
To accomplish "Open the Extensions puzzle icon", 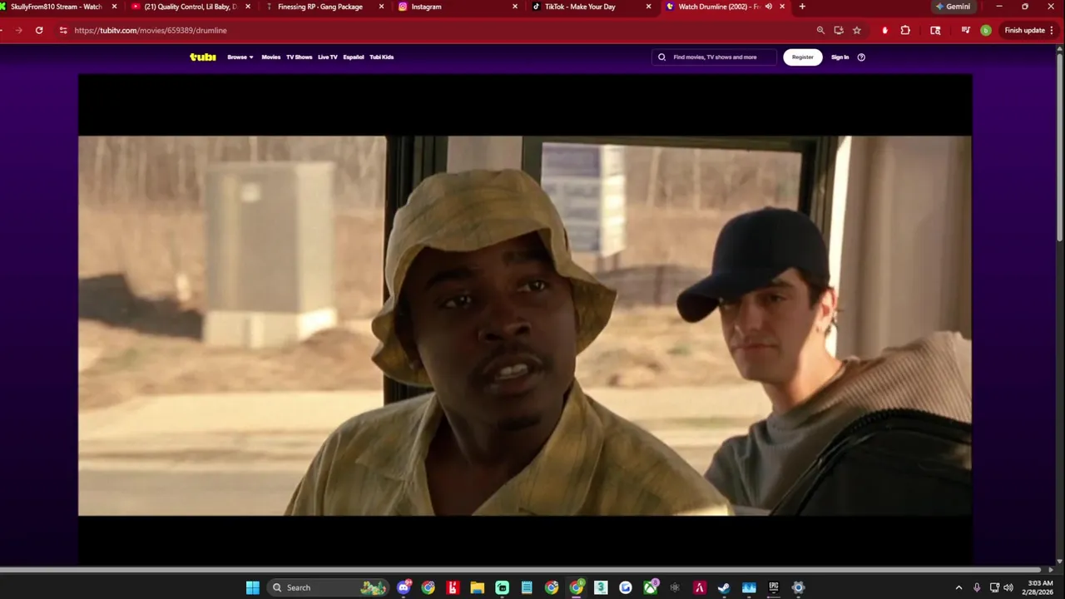I will tap(905, 30).
